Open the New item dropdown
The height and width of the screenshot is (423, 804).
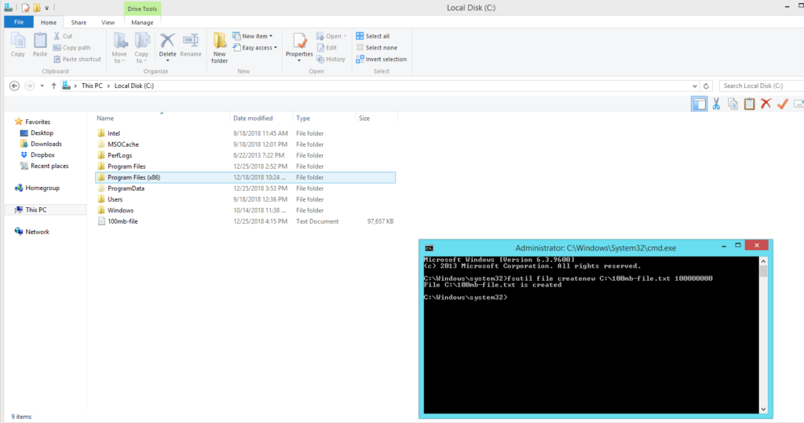click(257, 36)
